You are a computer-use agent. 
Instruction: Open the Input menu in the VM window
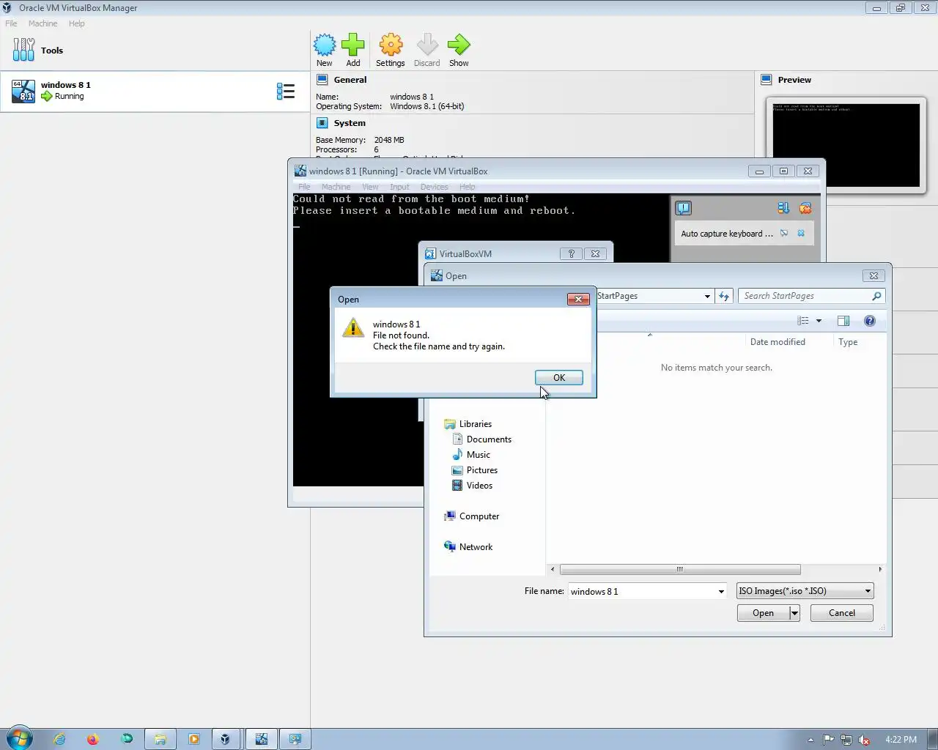point(399,187)
